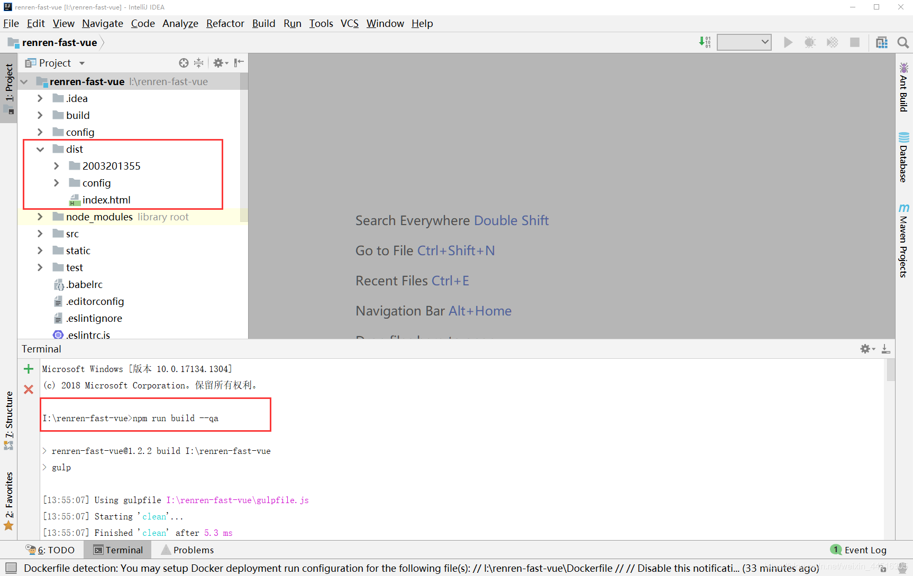Click Collapse All icon in Project panel
913x576 pixels.
198,63
